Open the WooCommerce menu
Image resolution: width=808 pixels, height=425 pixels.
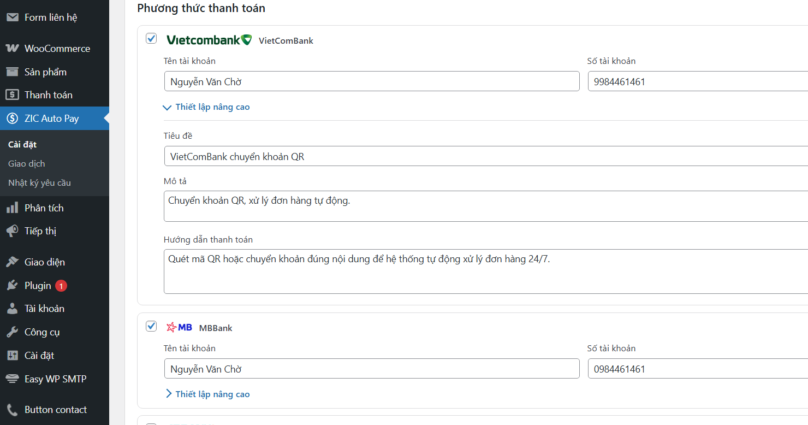point(55,49)
